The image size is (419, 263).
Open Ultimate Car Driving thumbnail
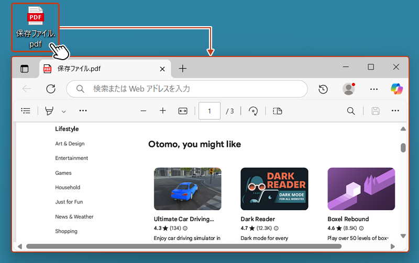(x=188, y=189)
